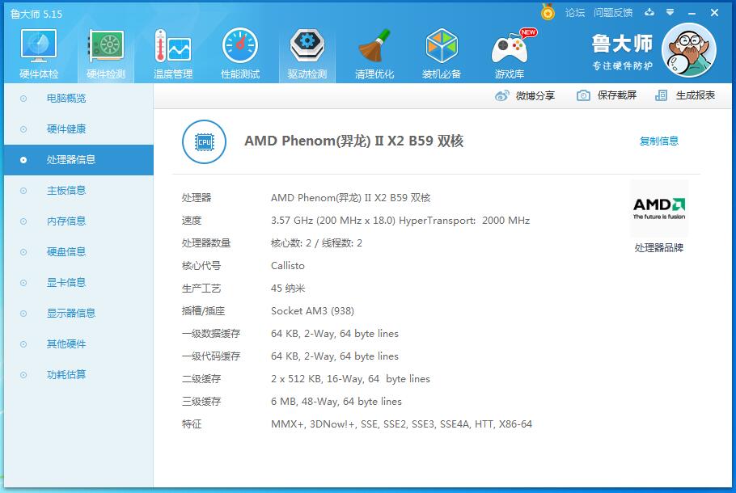Screen dimensions: 736x493
Task: Click the camera icon for 保存截屏
Action: [x=583, y=95]
